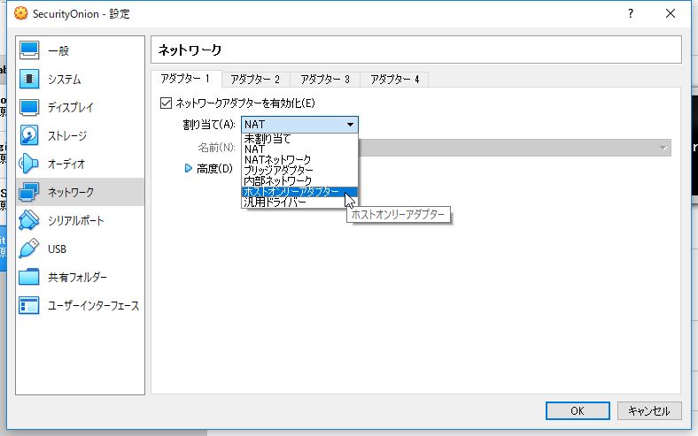Choose 未割り当て from the list

pos(299,139)
